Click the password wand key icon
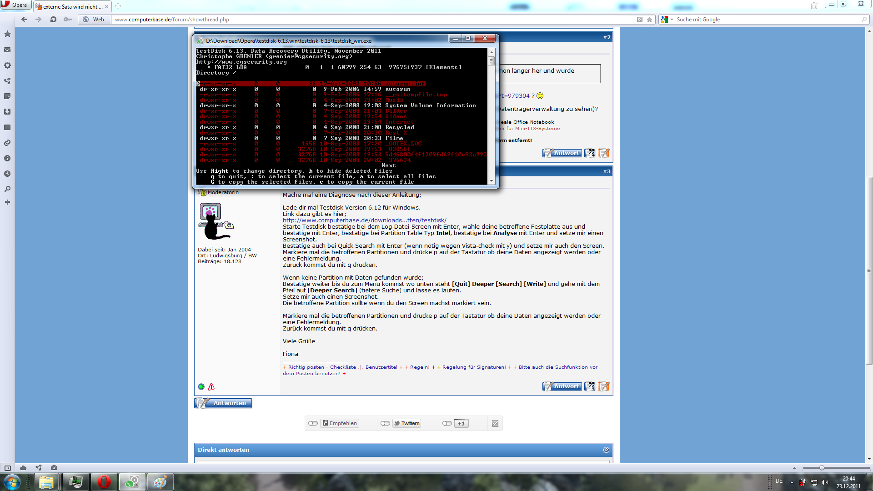 pyautogui.click(x=68, y=20)
